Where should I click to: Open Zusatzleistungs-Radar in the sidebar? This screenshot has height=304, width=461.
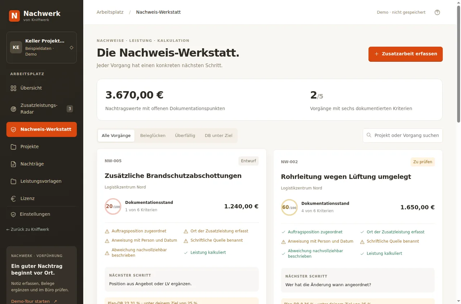pyautogui.click(x=41, y=109)
